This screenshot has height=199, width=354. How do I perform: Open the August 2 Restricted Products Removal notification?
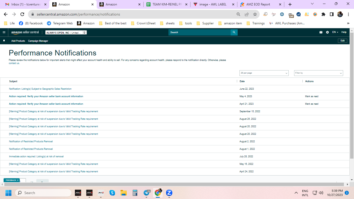click(x=31, y=141)
